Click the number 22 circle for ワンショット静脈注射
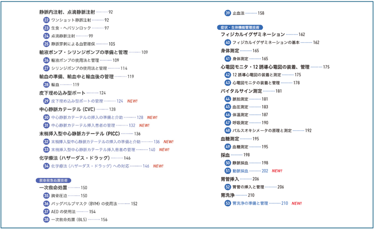This screenshot has height=229, width=374. click(46, 20)
